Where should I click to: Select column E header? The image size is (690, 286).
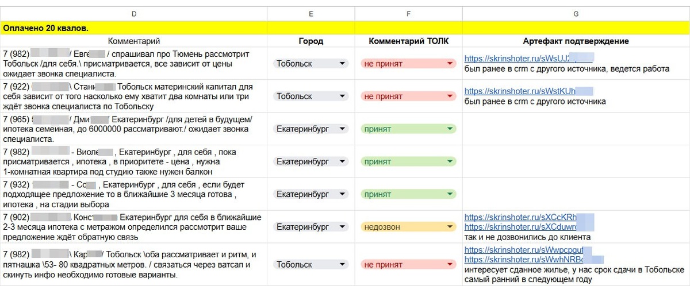point(310,14)
